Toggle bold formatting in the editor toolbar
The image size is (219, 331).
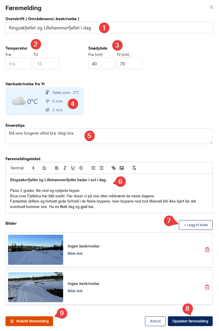pos(57,168)
